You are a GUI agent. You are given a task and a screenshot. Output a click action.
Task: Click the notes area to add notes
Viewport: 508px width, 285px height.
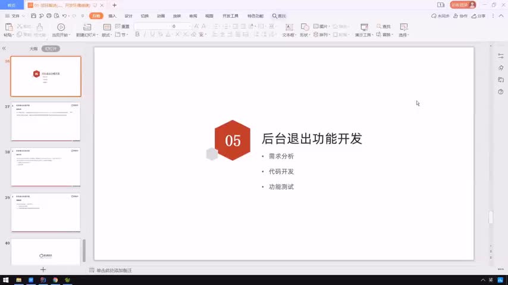tap(114, 270)
